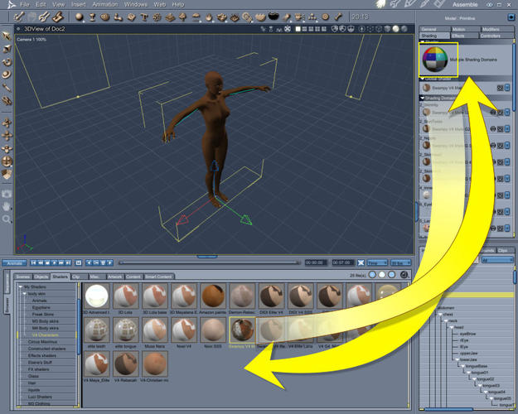Collapse the Shading Domains section

422,98
